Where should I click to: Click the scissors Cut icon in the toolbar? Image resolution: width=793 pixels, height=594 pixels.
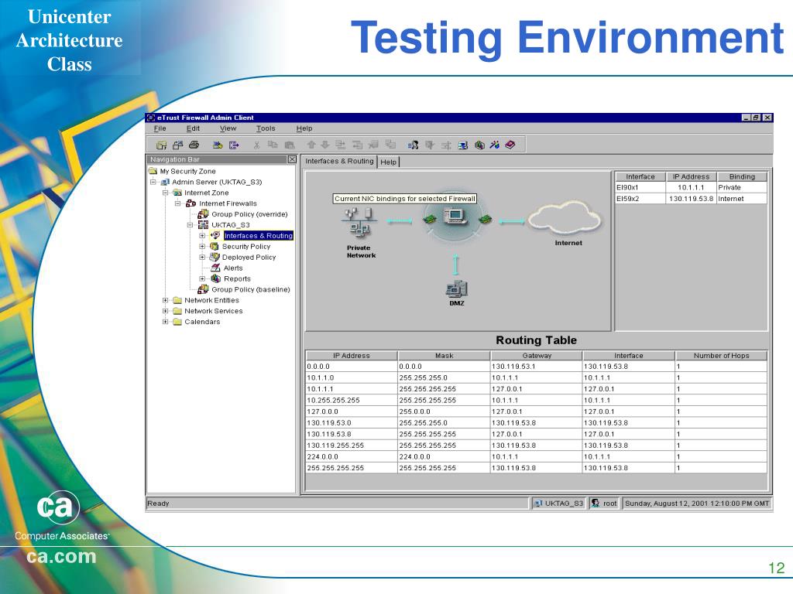point(256,145)
